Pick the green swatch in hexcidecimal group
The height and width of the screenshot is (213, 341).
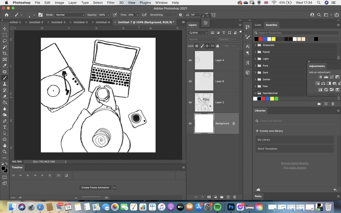click(276, 99)
